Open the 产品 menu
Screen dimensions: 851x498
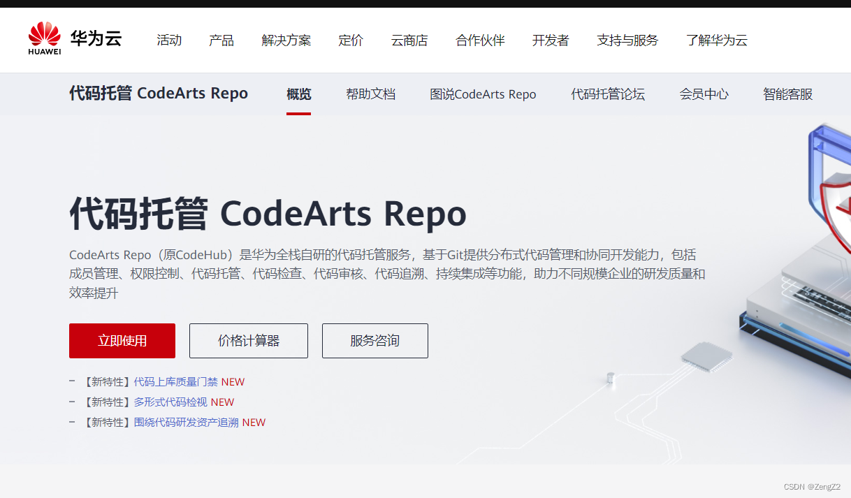221,40
